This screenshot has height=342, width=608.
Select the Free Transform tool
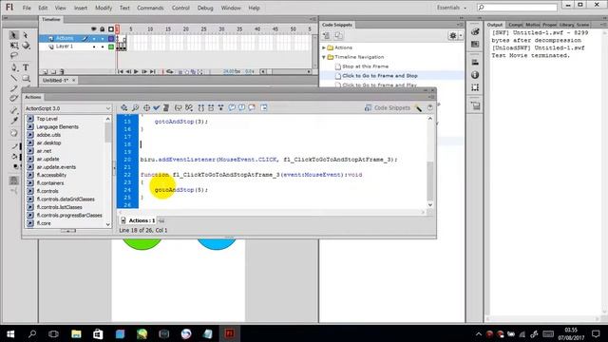click(14, 46)
